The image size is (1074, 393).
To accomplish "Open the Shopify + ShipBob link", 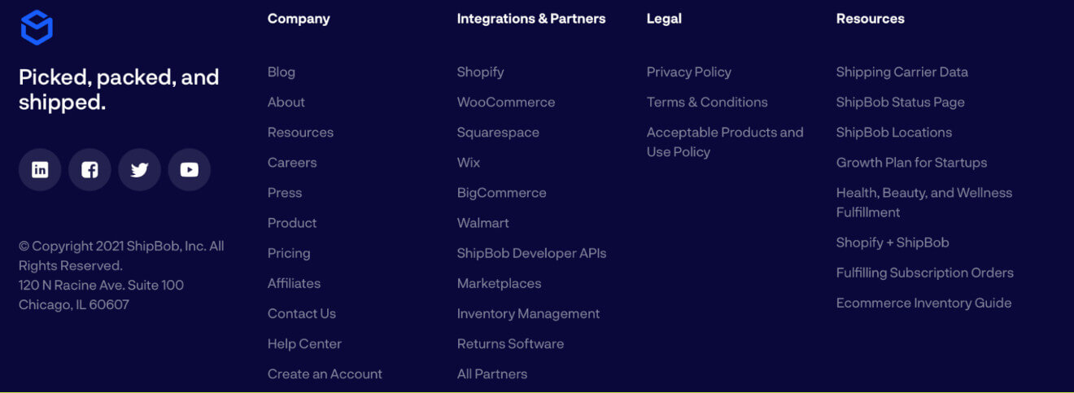I will tap(893, 242).
